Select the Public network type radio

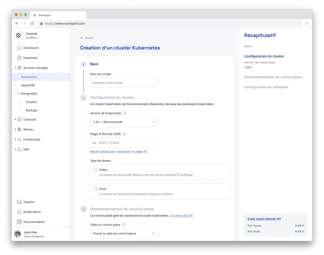(96, 170)
